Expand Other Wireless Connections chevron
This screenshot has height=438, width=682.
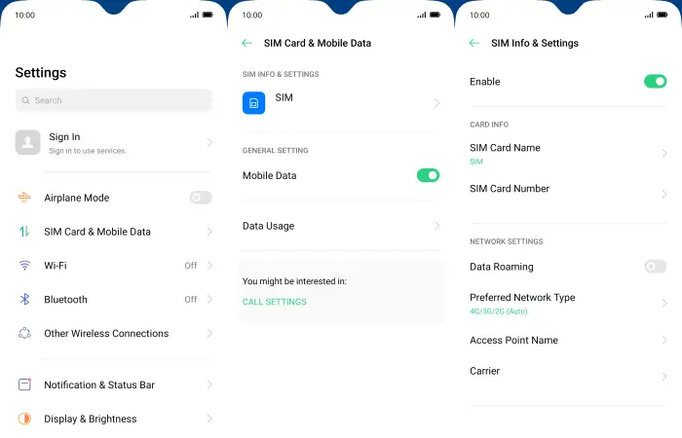[x=209, y=333]
